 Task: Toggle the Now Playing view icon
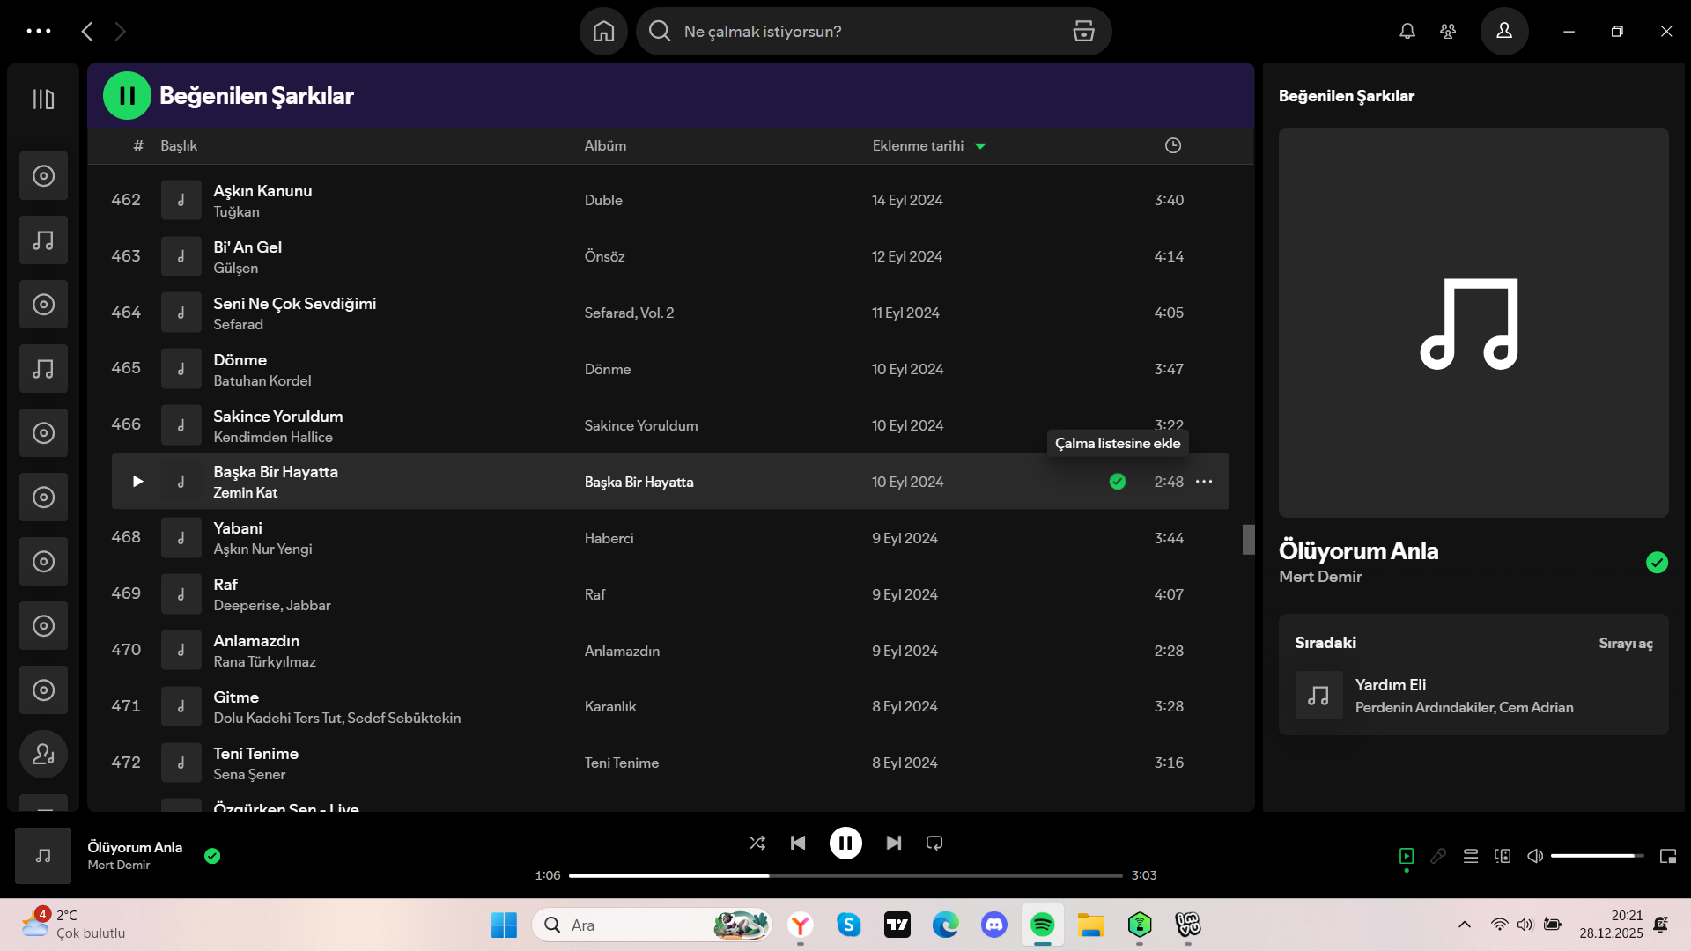[x=1407, y=856]
